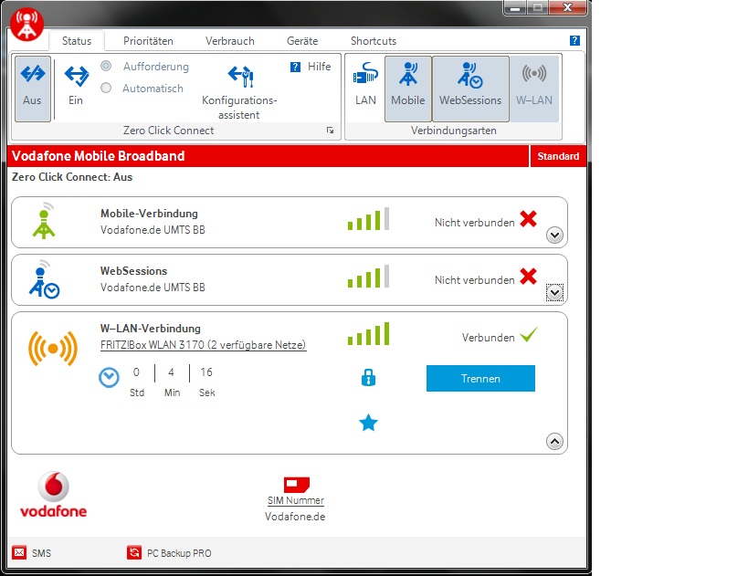Click the 'Vodafone.de' text below SIM Nummer
This screenshot has height=576, width=748.
pos(295,517)
